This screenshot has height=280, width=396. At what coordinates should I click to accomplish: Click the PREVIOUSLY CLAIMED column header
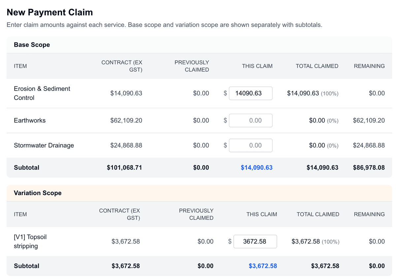pos(192,66)
